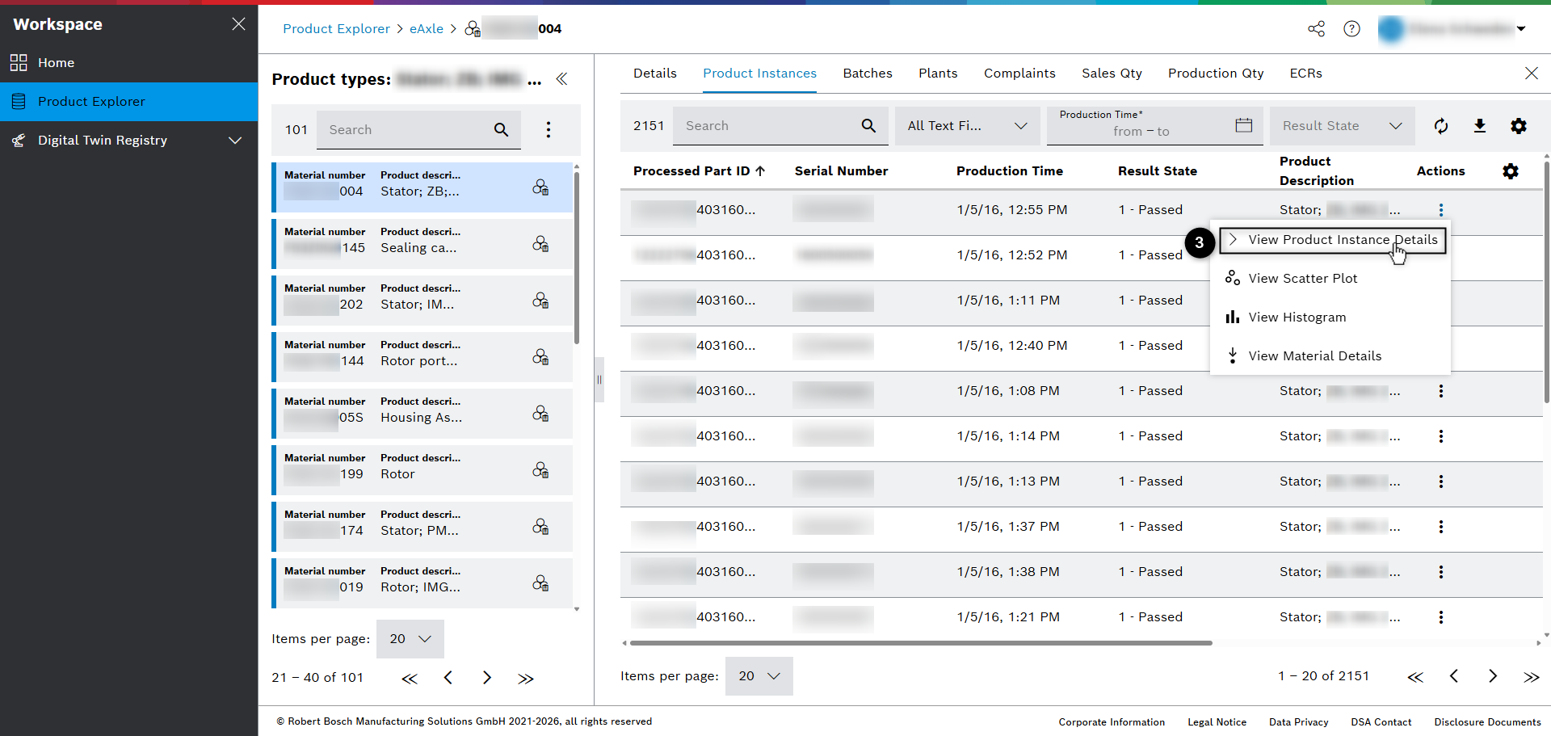The image size is (1551, 736).
Task: Switch to the Plants tab
Action: pos(938,74)
